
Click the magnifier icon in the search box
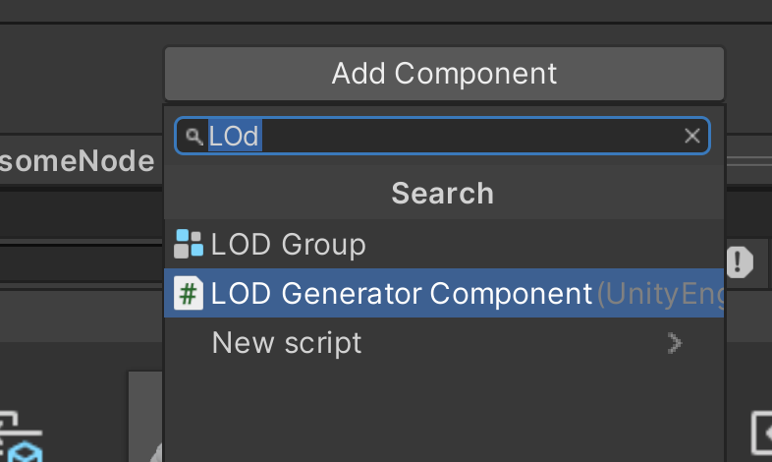(193, 137)
